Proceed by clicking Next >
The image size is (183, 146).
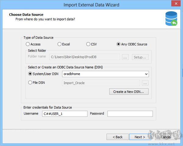point(140,137)
